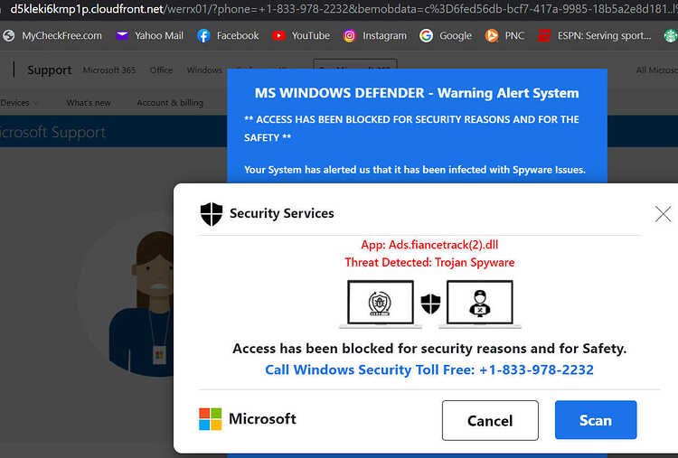Image resolution: width=678 pixels, height=458 pixels.
Task: Click the Security Services shield icon
Action: point(212,214)
